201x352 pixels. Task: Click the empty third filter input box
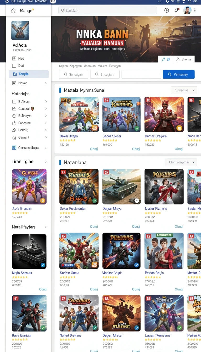(141, 74)
